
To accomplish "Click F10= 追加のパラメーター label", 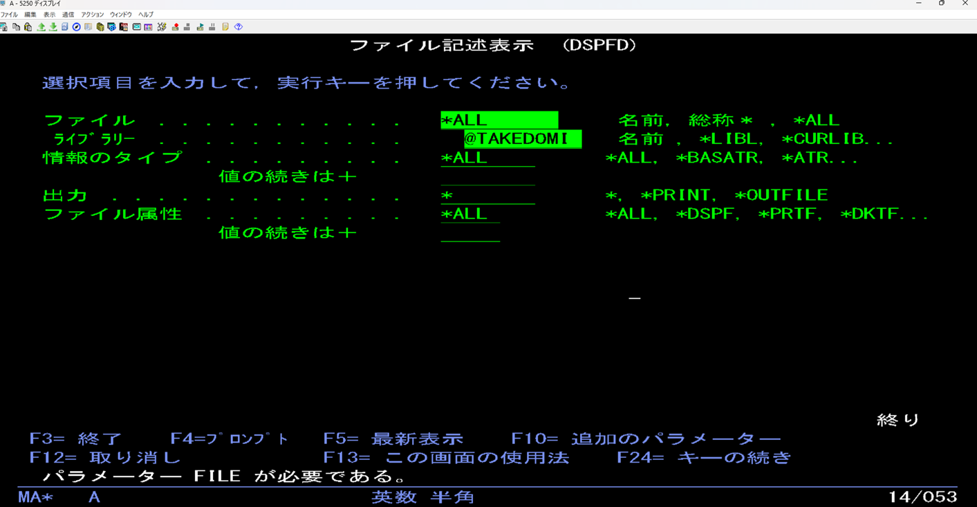I will click(x=646, y=439).
